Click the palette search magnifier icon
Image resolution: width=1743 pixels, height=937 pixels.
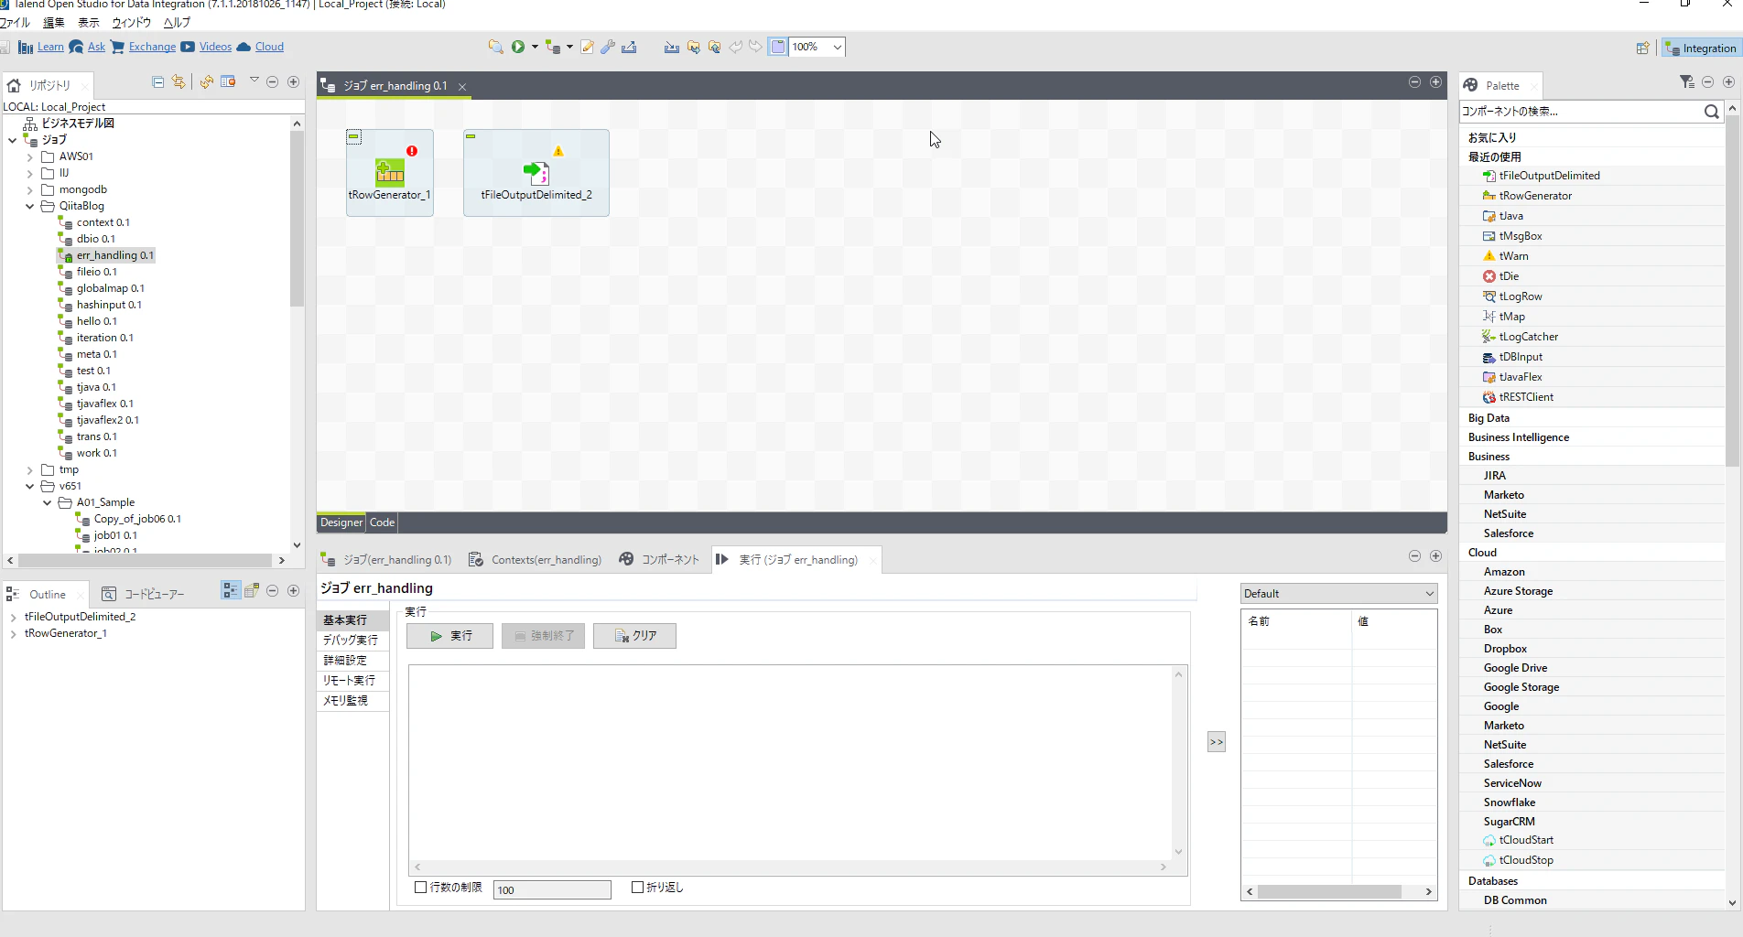(1711, 112)
